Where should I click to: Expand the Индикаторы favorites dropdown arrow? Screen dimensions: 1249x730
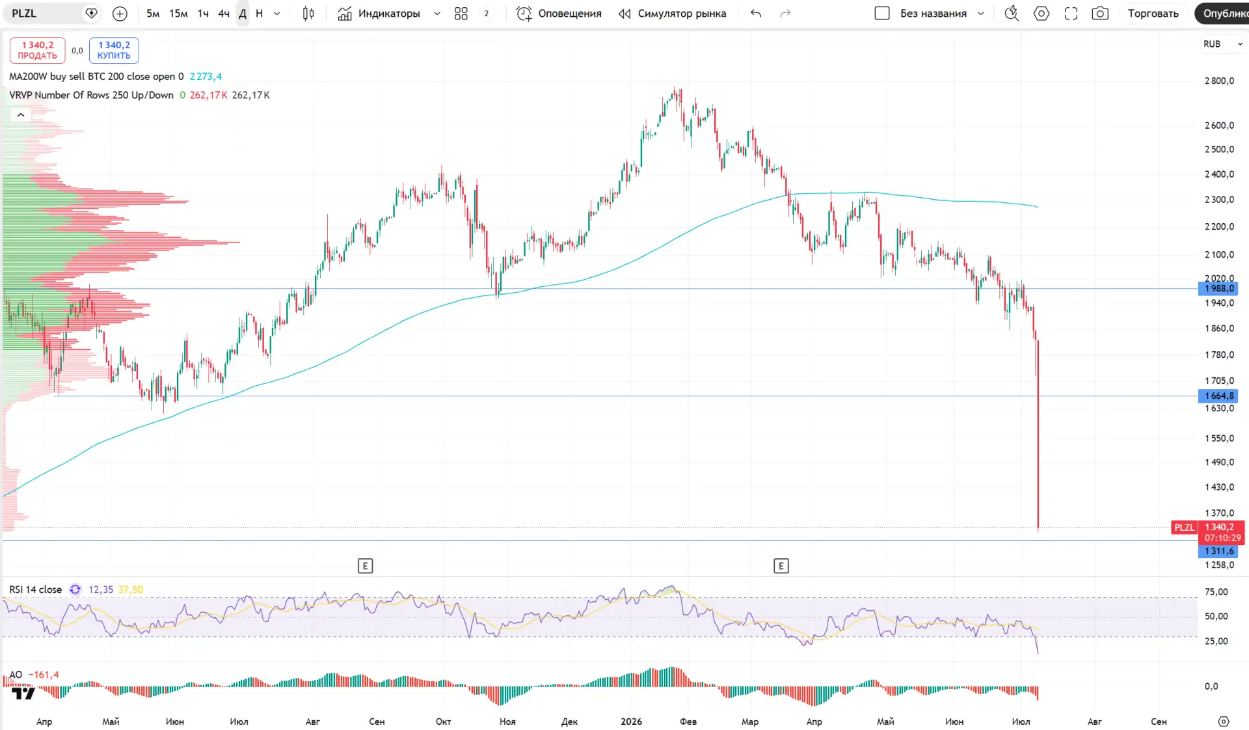pyautogui.click(x=437, y=13)
